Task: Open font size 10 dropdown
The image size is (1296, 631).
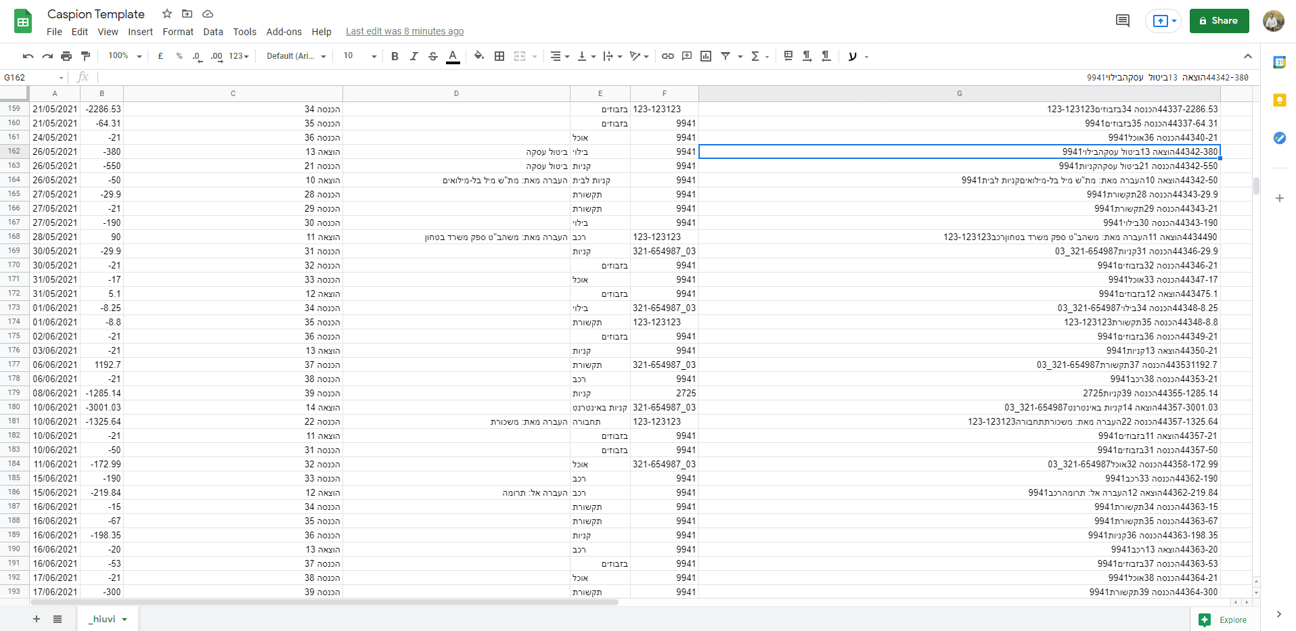Action: pyautogui.click(x=360, y=56)
